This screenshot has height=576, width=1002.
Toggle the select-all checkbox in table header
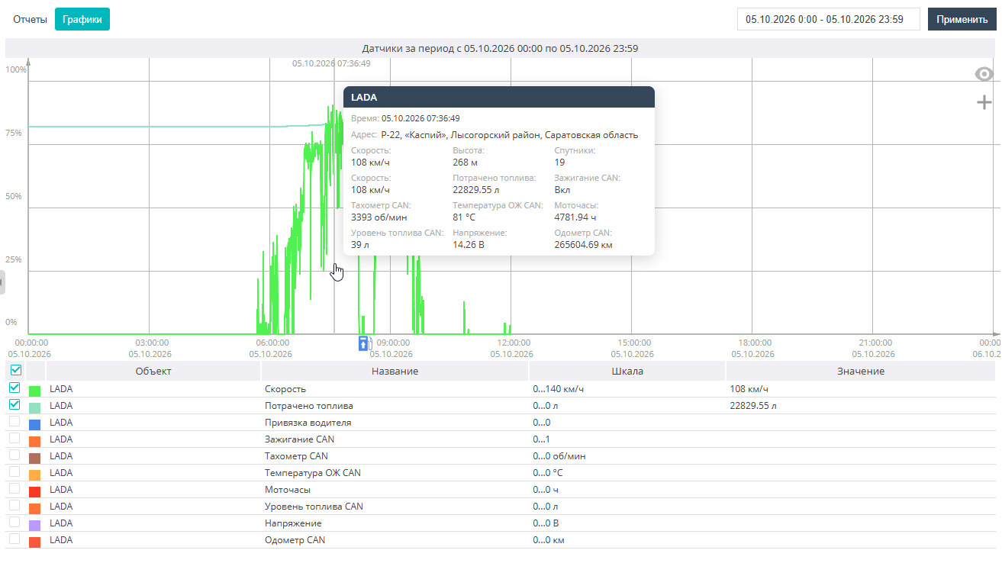tap(15, 370)
